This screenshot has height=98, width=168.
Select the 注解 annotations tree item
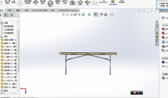coord(4,23)
